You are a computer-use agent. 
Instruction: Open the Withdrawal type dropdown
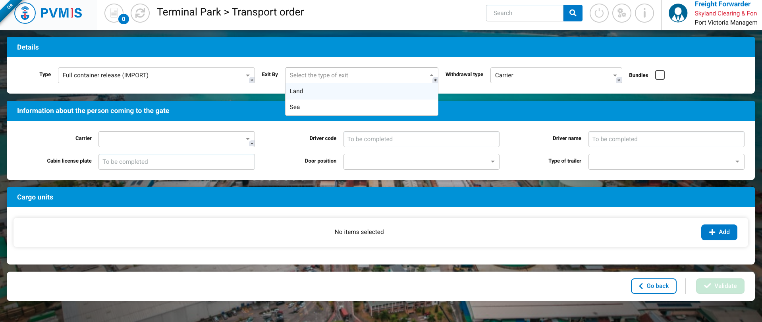click(x=556, y=75)
